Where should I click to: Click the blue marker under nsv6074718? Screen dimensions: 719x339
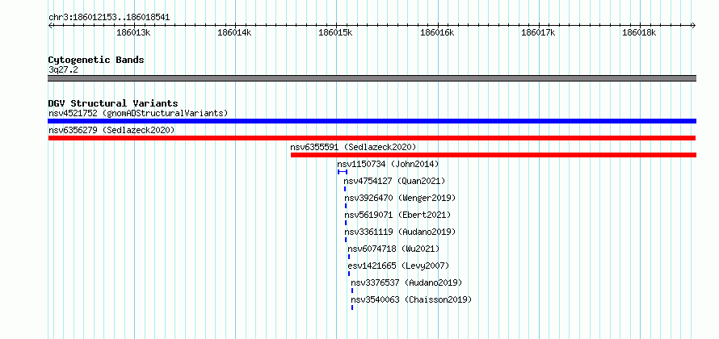[x=348, y=257]
